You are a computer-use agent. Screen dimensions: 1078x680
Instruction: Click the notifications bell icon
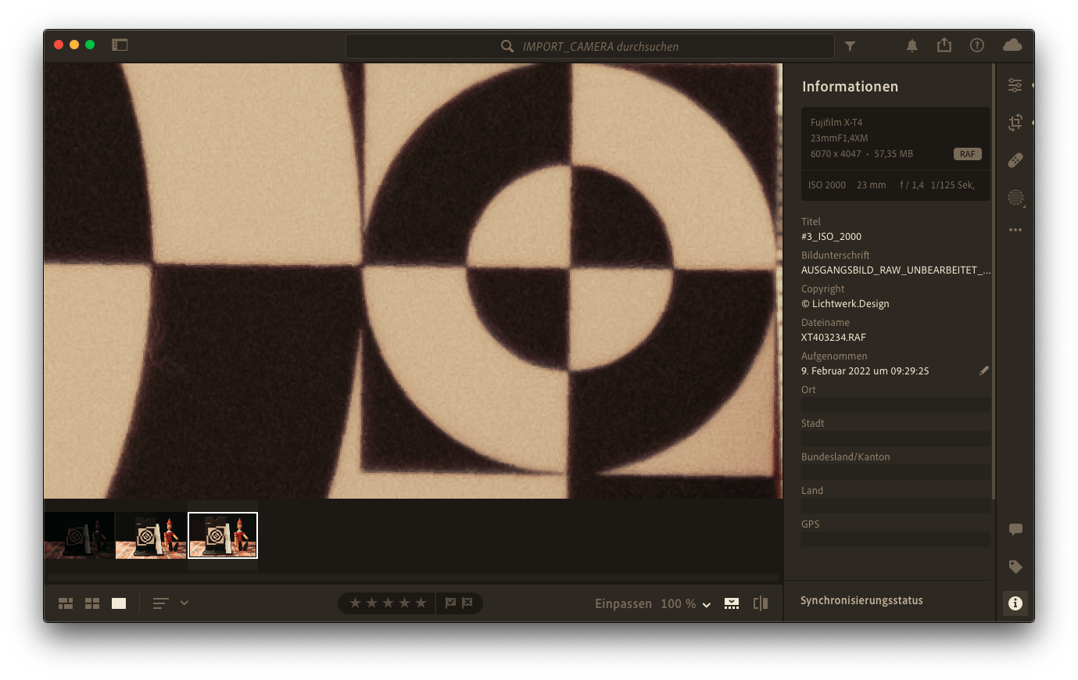[911, 46]
